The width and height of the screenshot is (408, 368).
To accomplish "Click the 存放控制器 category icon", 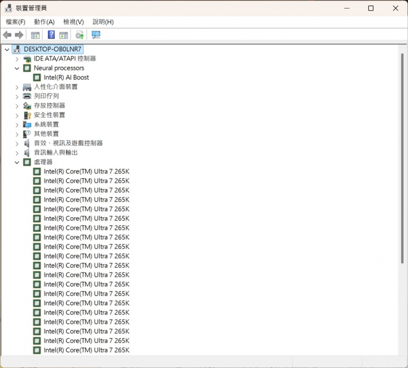I will pos(27,106).
